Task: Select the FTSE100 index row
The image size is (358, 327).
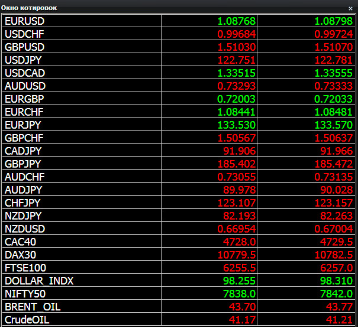Action: coord(25,267)
